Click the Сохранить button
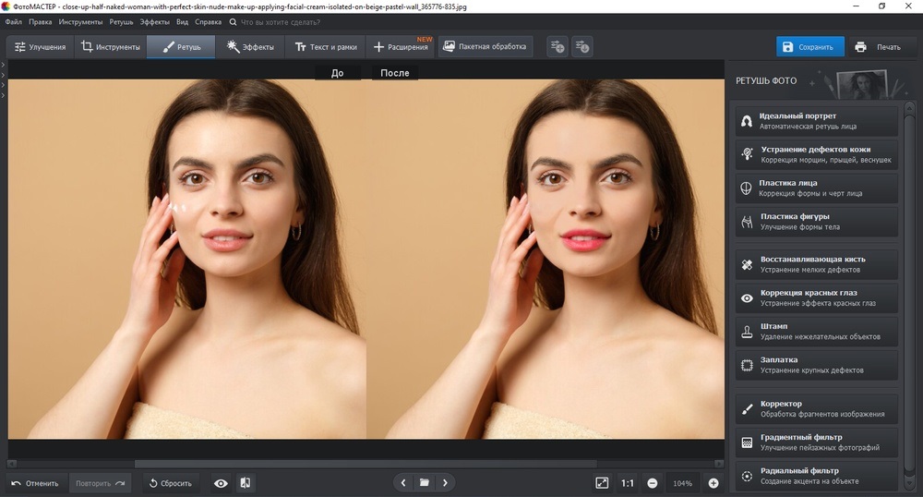 point(809,47)
